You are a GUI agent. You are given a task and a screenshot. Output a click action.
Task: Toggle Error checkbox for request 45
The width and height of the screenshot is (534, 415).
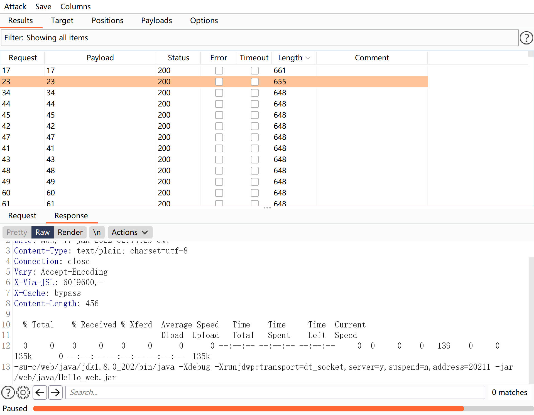pyautogui.click(x=219, y=115)
